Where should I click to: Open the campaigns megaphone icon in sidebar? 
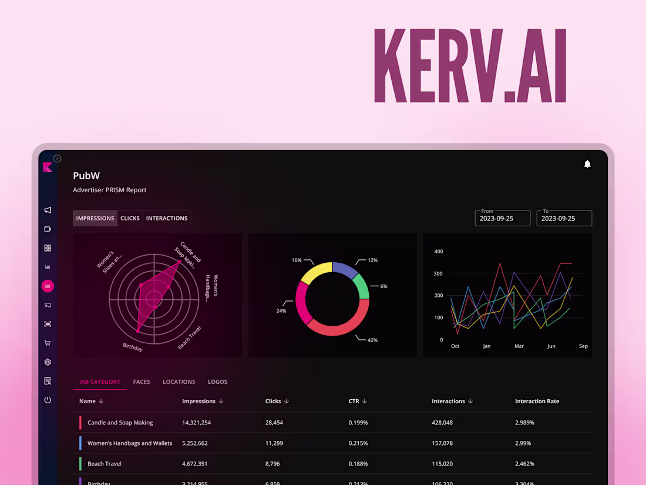point(48,210)
